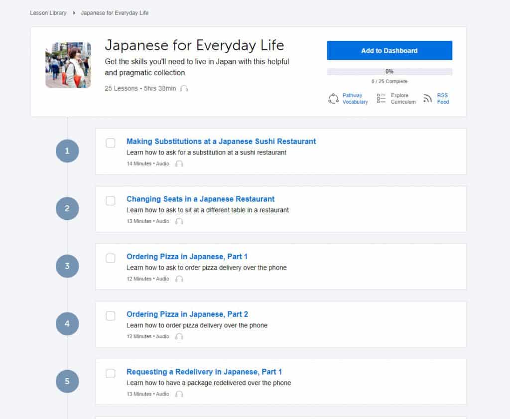Open the Pathway Vocabulary icon
The image size is (510, 419).
pyautogui.click(x=334, y=98)
